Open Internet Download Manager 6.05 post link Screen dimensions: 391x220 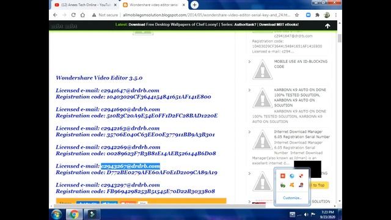point(302,134)
